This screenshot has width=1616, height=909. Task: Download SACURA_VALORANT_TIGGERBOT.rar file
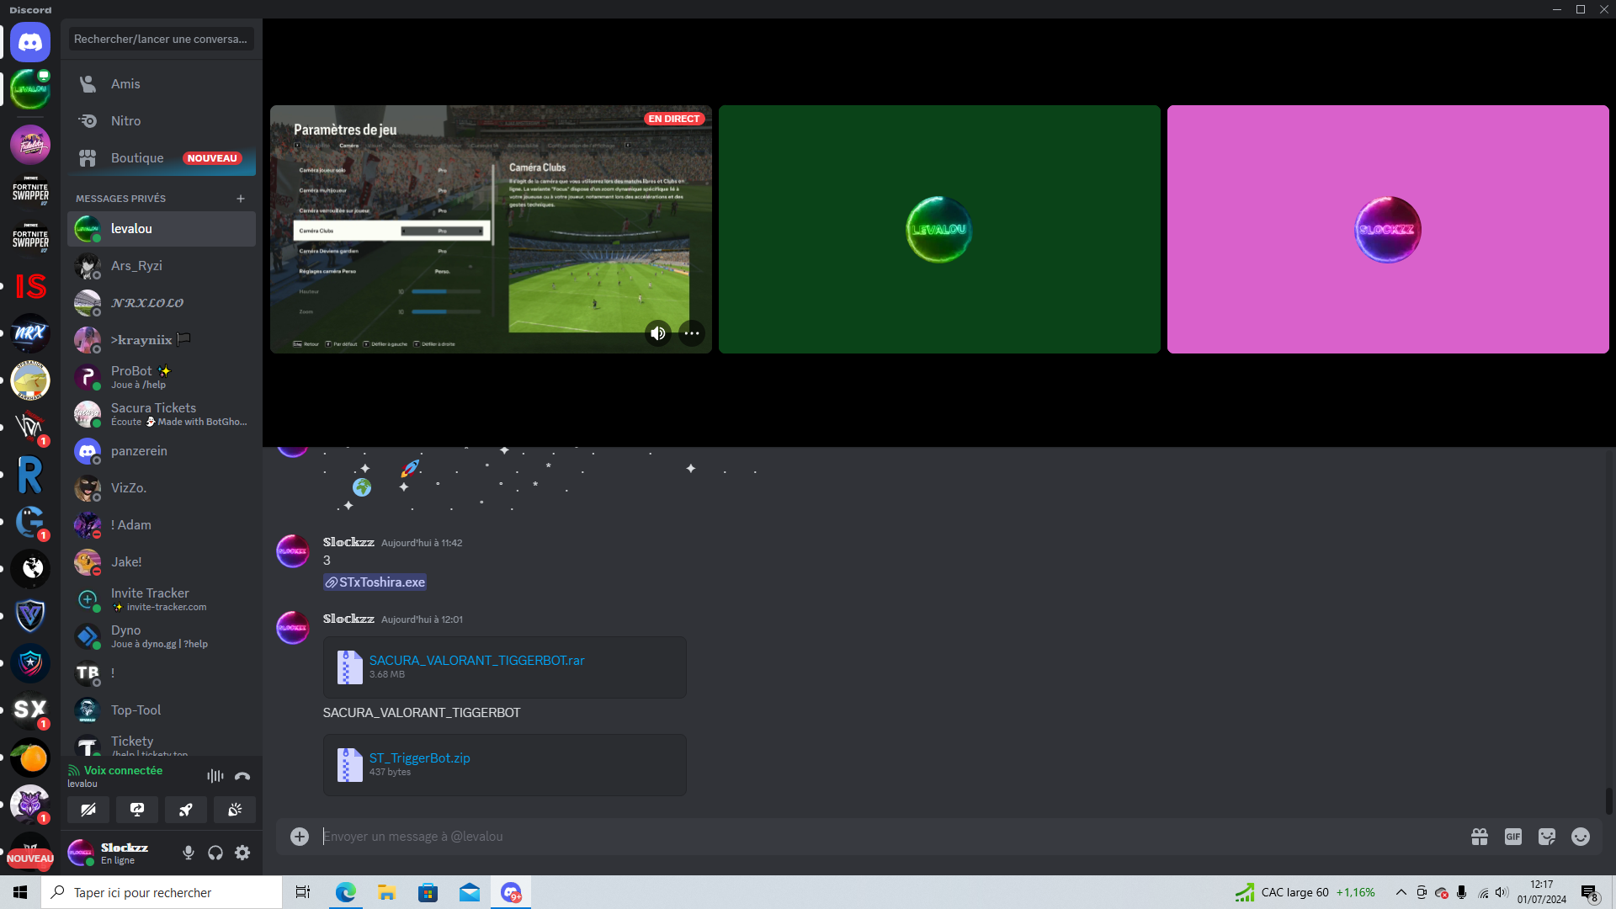point(476,661)
